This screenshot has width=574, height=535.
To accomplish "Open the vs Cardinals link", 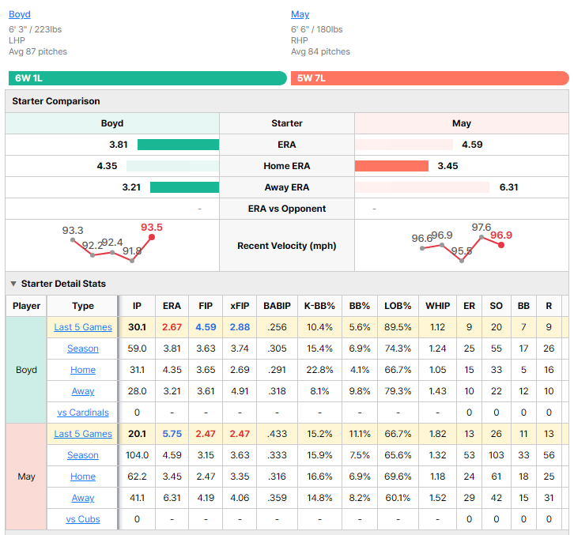I will tap(83, 413).
